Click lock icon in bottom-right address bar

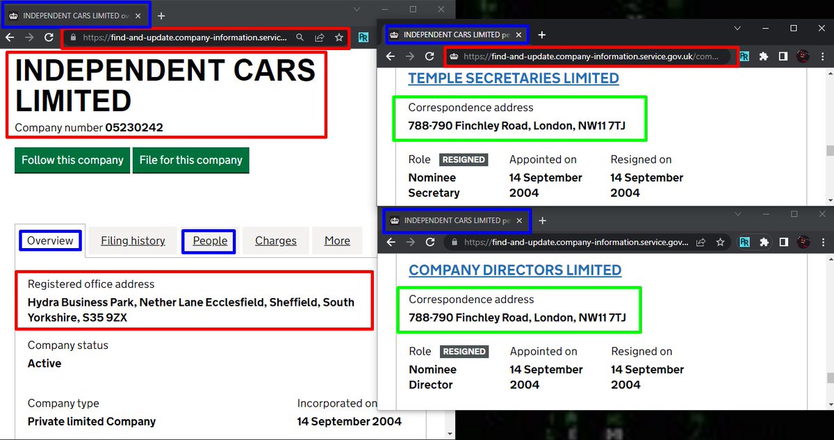455,242
